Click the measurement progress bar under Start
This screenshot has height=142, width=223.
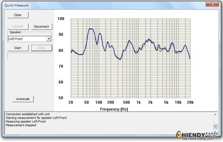(30, 56)
